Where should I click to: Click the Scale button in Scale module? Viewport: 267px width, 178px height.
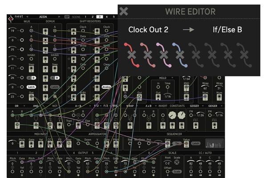pos(177,171)
